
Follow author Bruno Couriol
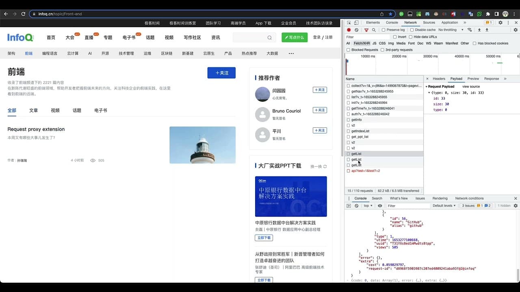click(x=320, y=110)
